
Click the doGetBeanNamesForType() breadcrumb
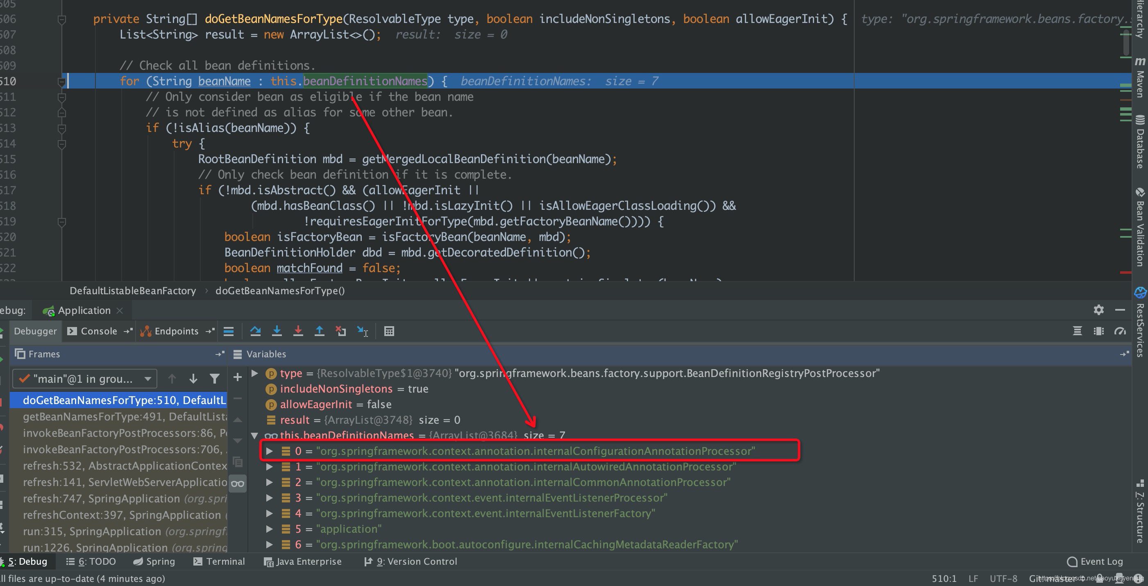coord(280,291)
